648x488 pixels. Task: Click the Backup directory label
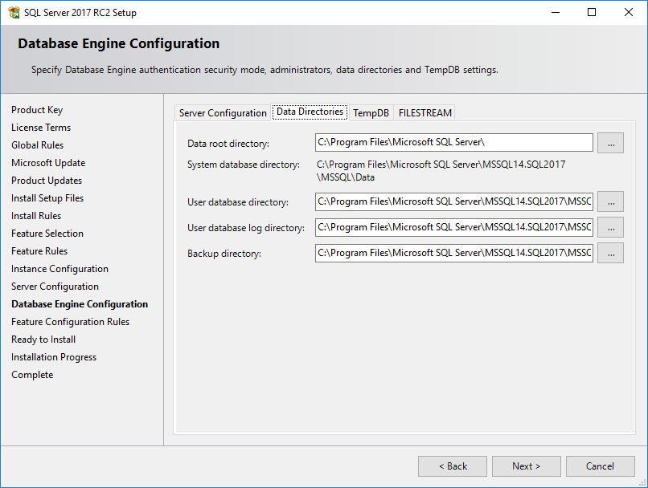224,254
